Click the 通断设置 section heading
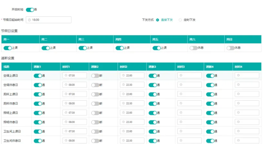 coord(8,58)
